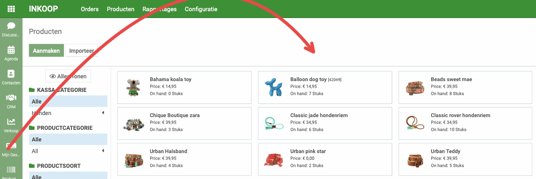536x179 pixels.
Task: Open the Configuratie menu
Action: tap(201, 9)
